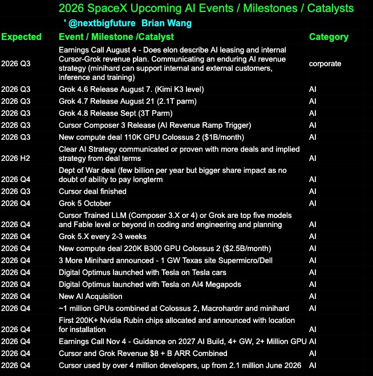Select 'Digital Optimus launched with Tesla on Tesla cars'
This screenshot has height=376, width=373.
coord(143,272)
